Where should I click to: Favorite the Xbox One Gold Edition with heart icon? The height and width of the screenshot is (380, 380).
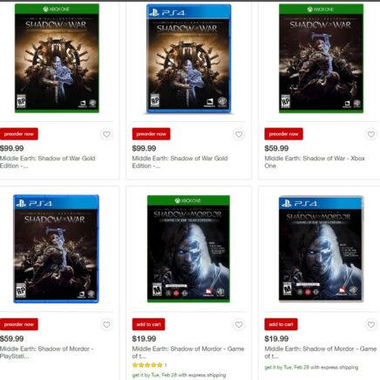pyautogui.click(x=106, y=134)
